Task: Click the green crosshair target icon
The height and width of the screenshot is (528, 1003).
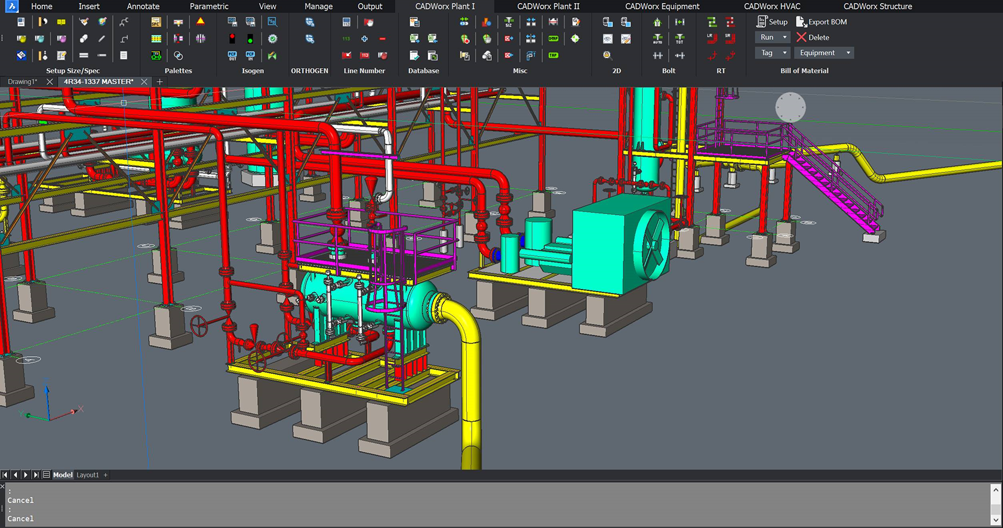Action: (575, 39)
